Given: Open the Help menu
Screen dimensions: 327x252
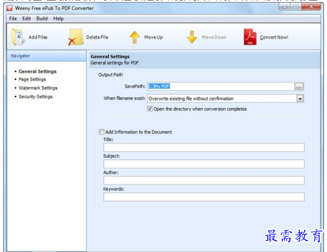Looking at the screenshot, I should pos(59,18).
